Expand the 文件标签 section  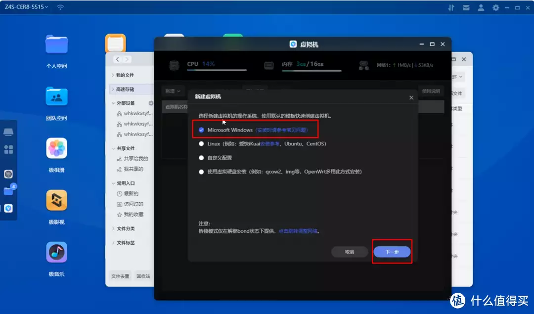click(x=113, y=243)
